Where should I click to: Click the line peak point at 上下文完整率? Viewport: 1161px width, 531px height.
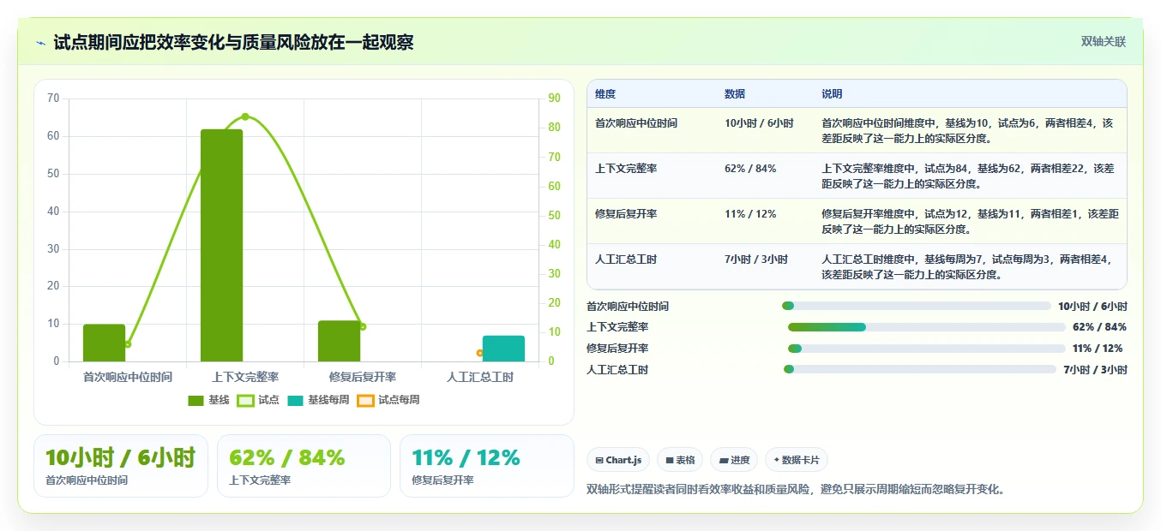[x=245, y=116]
